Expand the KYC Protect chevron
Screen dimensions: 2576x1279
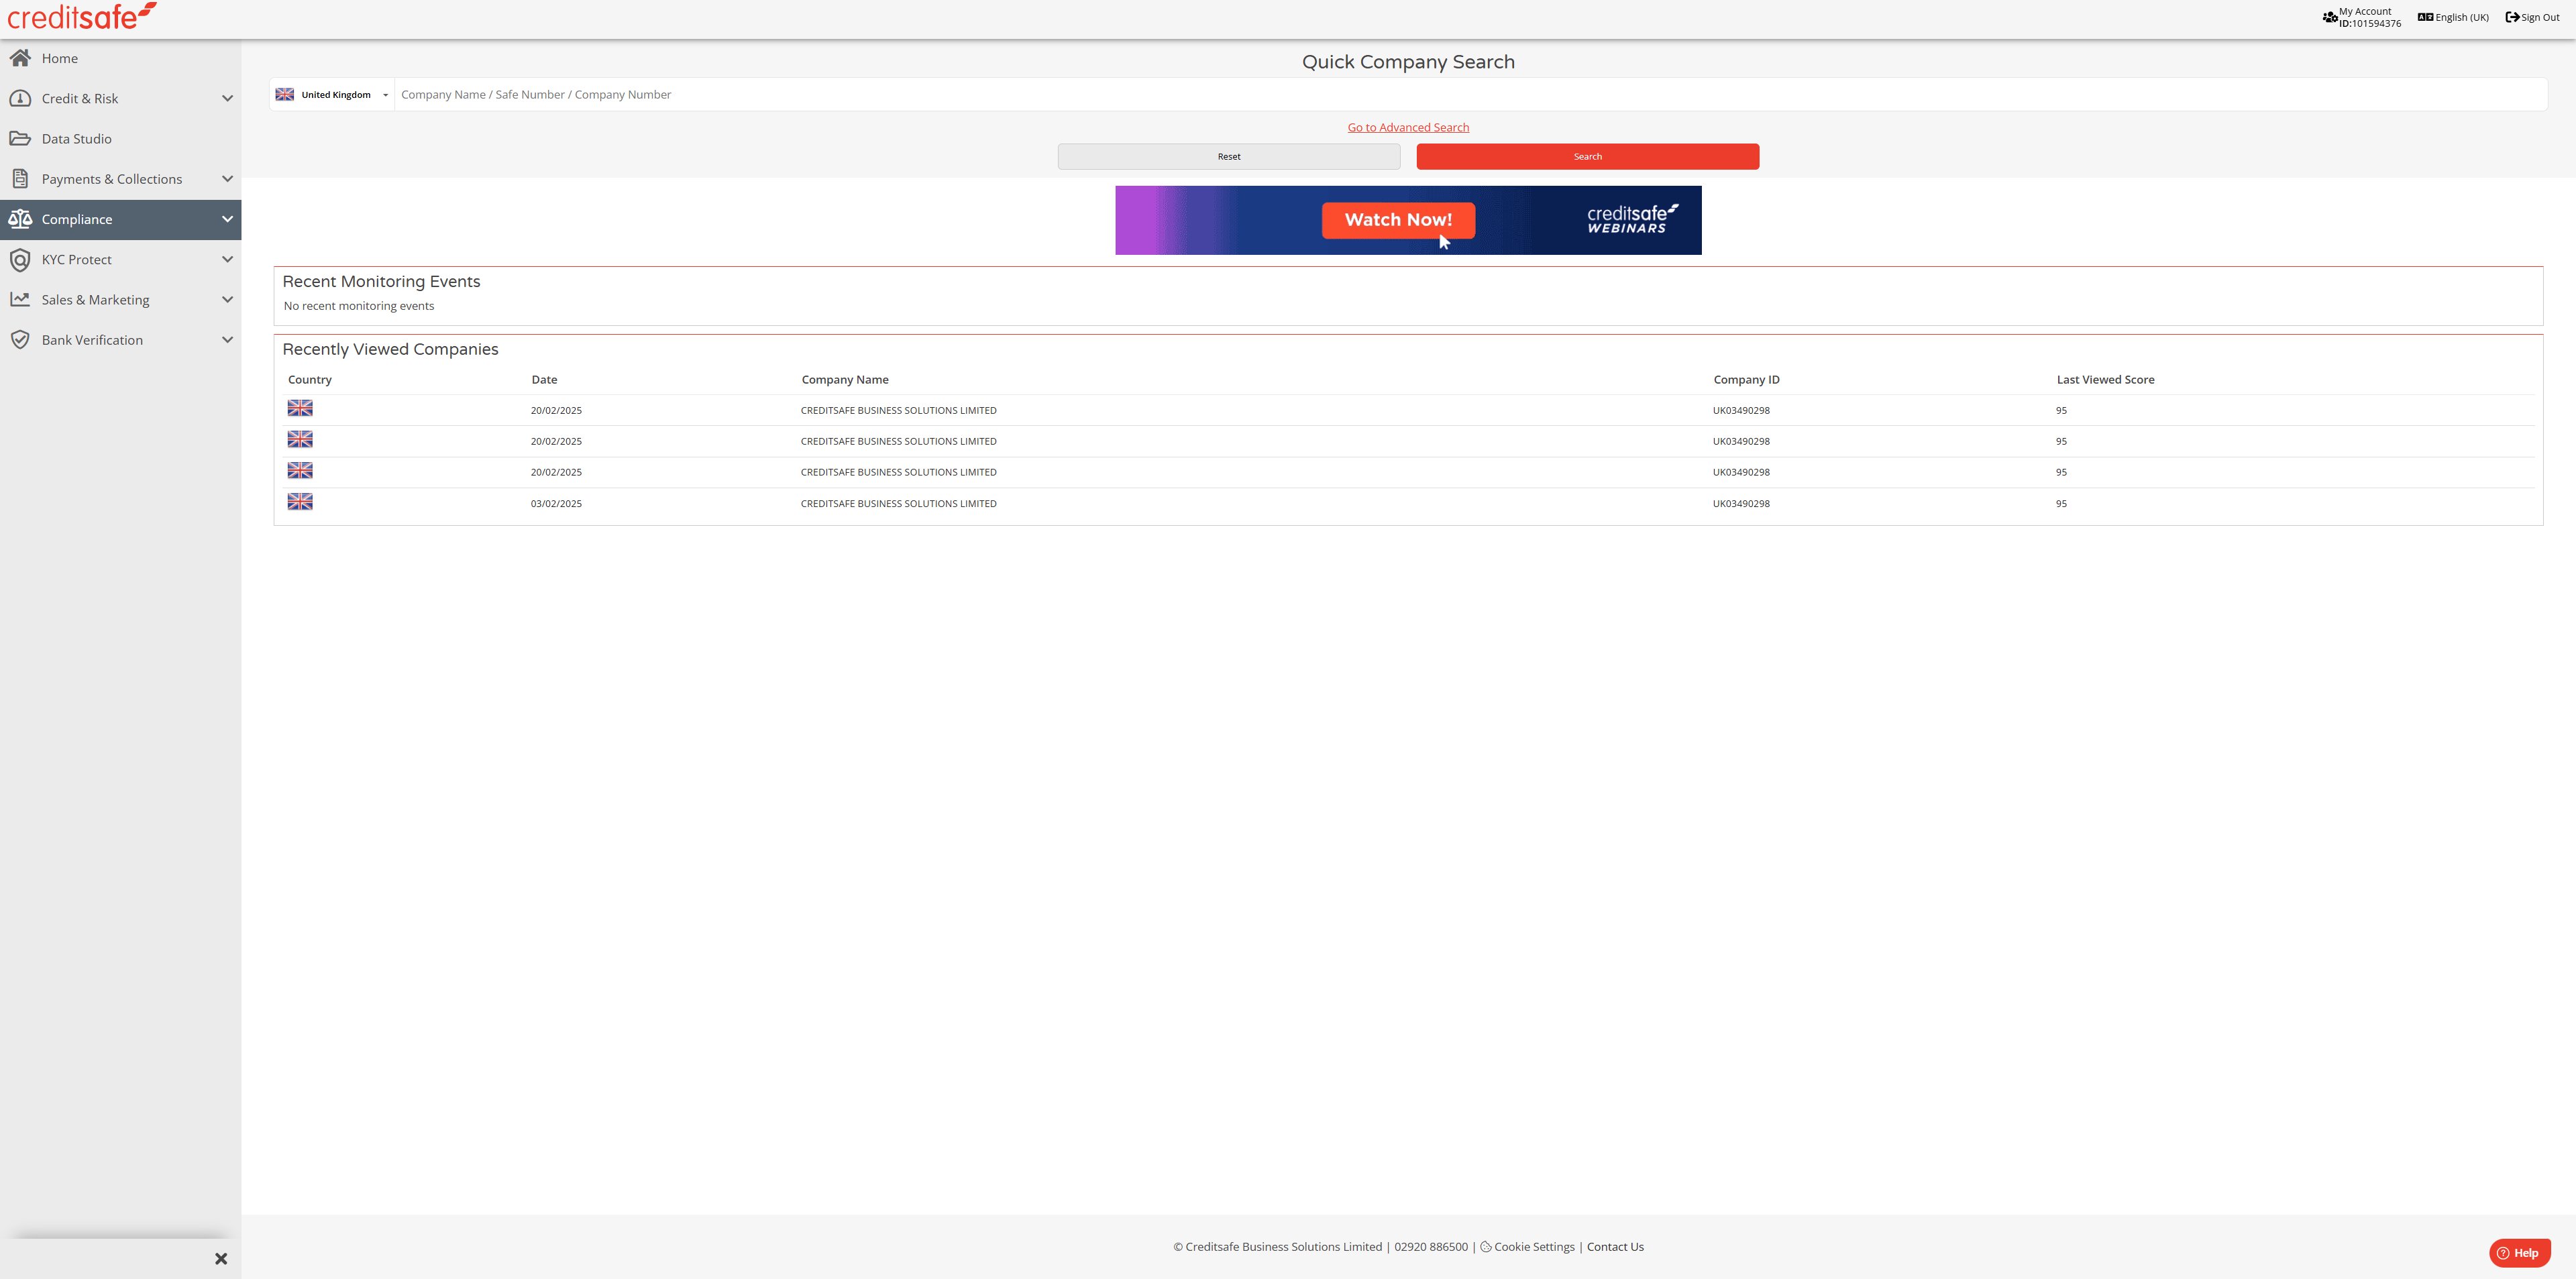tap(227, 260)
